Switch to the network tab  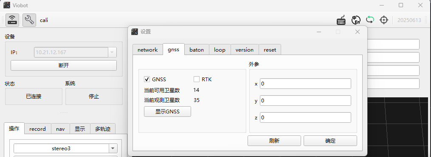click(148, 50)
